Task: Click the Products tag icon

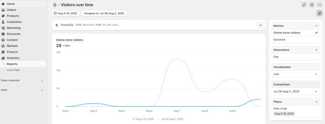Action: 3,16
